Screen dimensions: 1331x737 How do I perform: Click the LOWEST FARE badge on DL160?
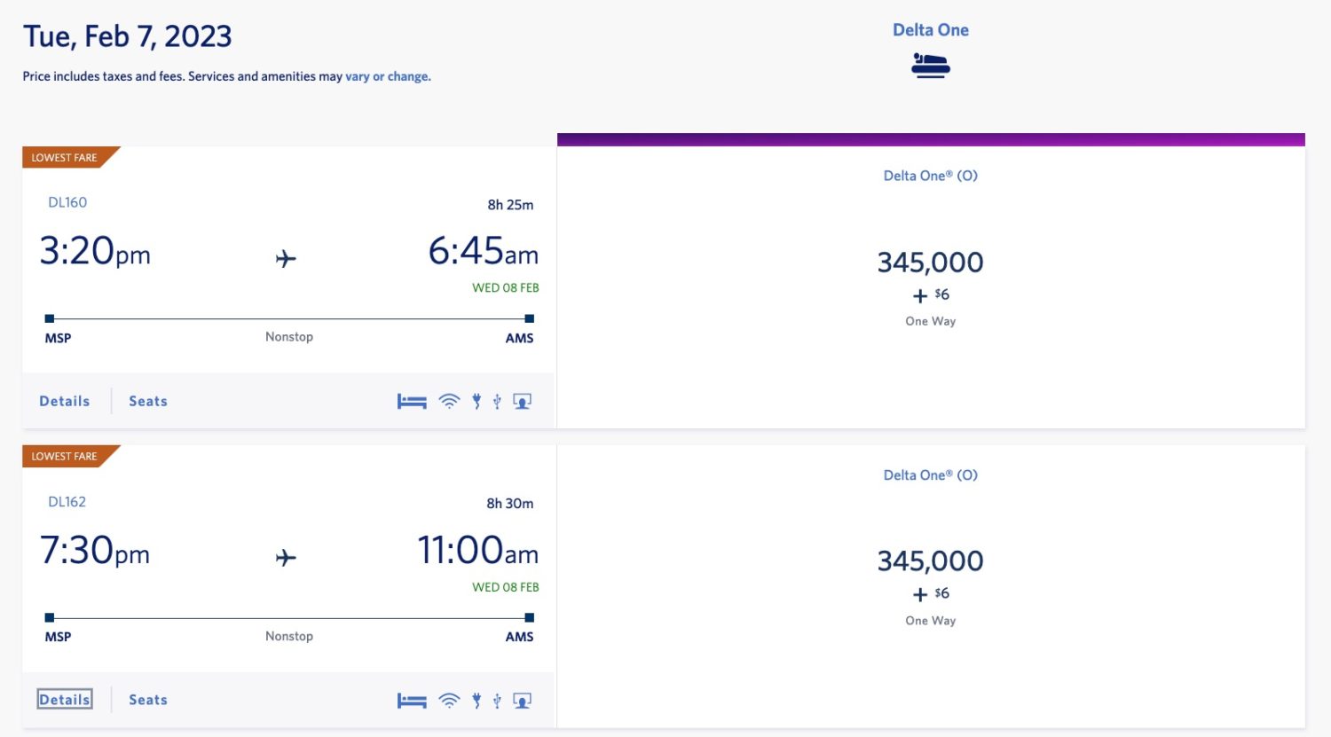point(64,157)
